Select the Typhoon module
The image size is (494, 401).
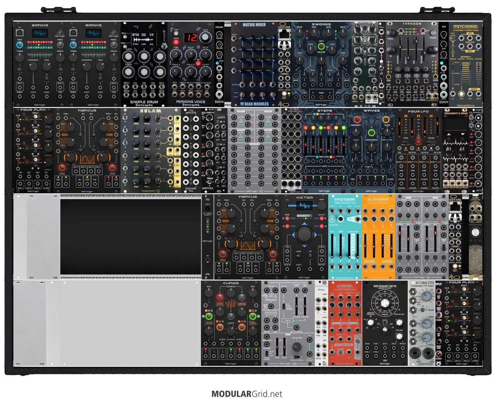point(412,64)
